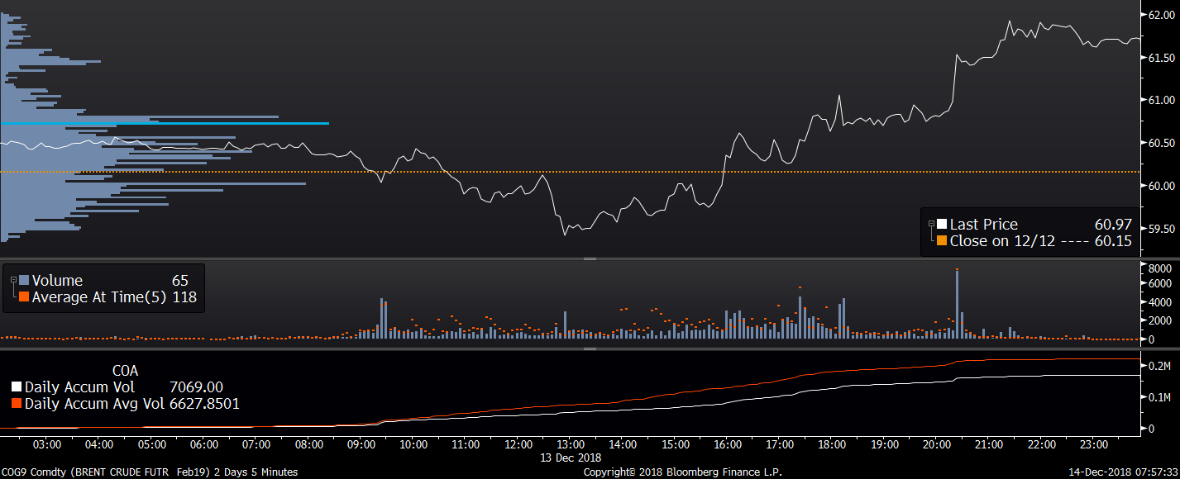Select the Last Price legend label

[983, 224]
